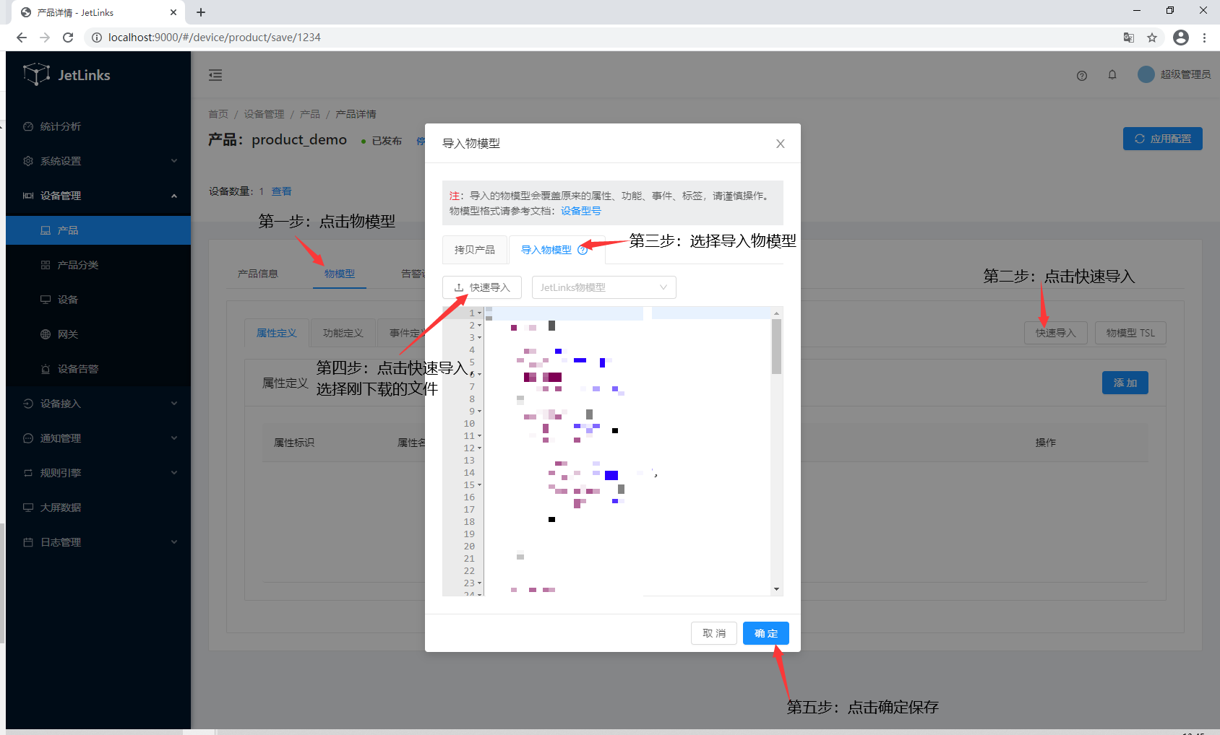The image size is (1220, 735).
Task: Open the JetLinks物模型 type dropdown
Action: 603,287
